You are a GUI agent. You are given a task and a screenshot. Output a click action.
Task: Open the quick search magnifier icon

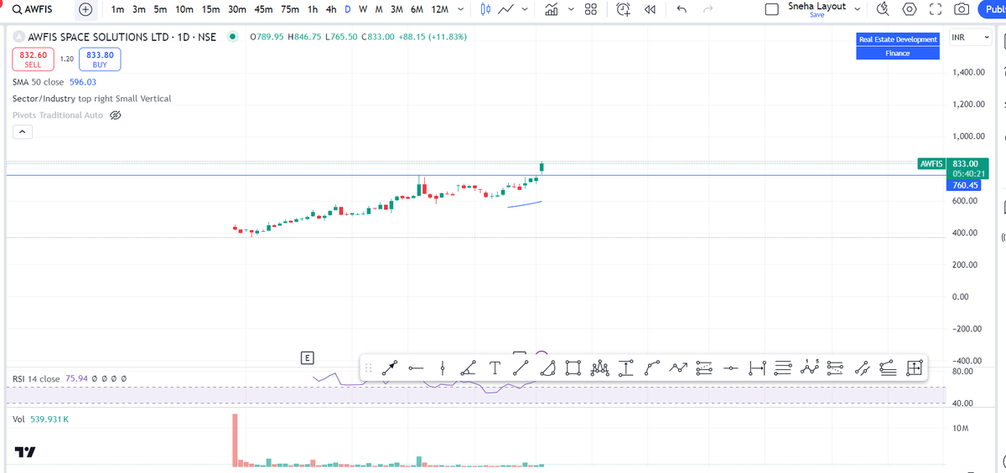[x=883, y=10]
